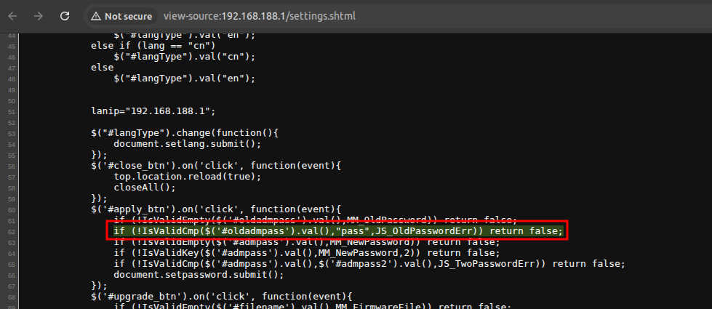Screen dimensions: 712x309
Task: Open the Not secure site info chip
Action: 122,16
